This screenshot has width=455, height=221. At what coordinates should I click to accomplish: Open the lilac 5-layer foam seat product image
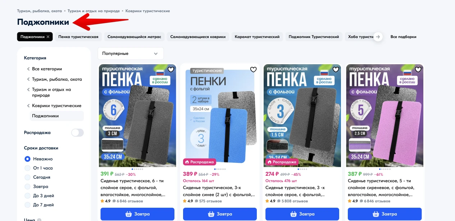tap(385, 116)
